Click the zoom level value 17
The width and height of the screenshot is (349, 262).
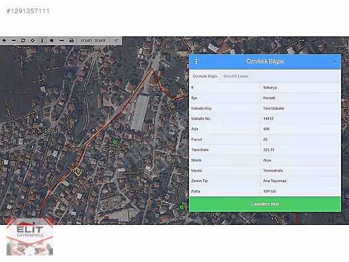(116, 40)
